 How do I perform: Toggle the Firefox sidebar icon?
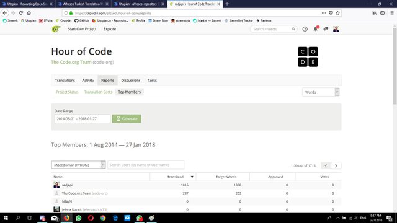point(382,13)
